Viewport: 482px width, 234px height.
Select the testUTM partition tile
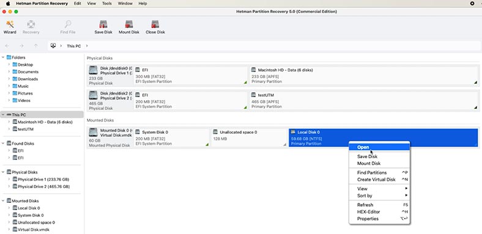click(365, 100)
